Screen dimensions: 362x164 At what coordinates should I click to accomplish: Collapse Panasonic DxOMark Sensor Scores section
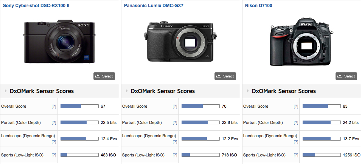coord(127,91)
